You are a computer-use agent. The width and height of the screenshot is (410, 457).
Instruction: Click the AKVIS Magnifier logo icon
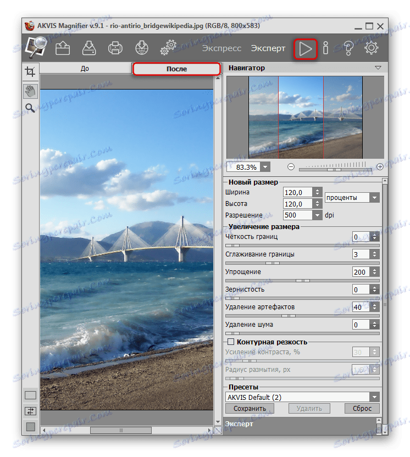pos(36,47)
